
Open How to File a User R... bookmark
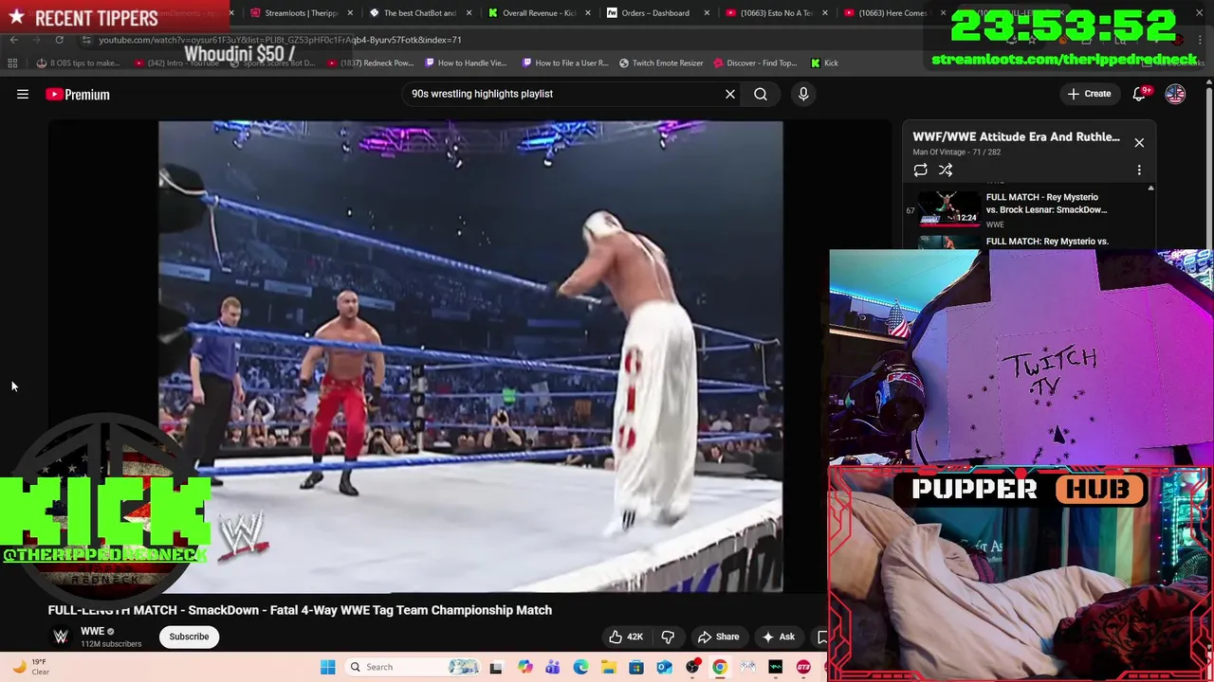pos(565,63)
